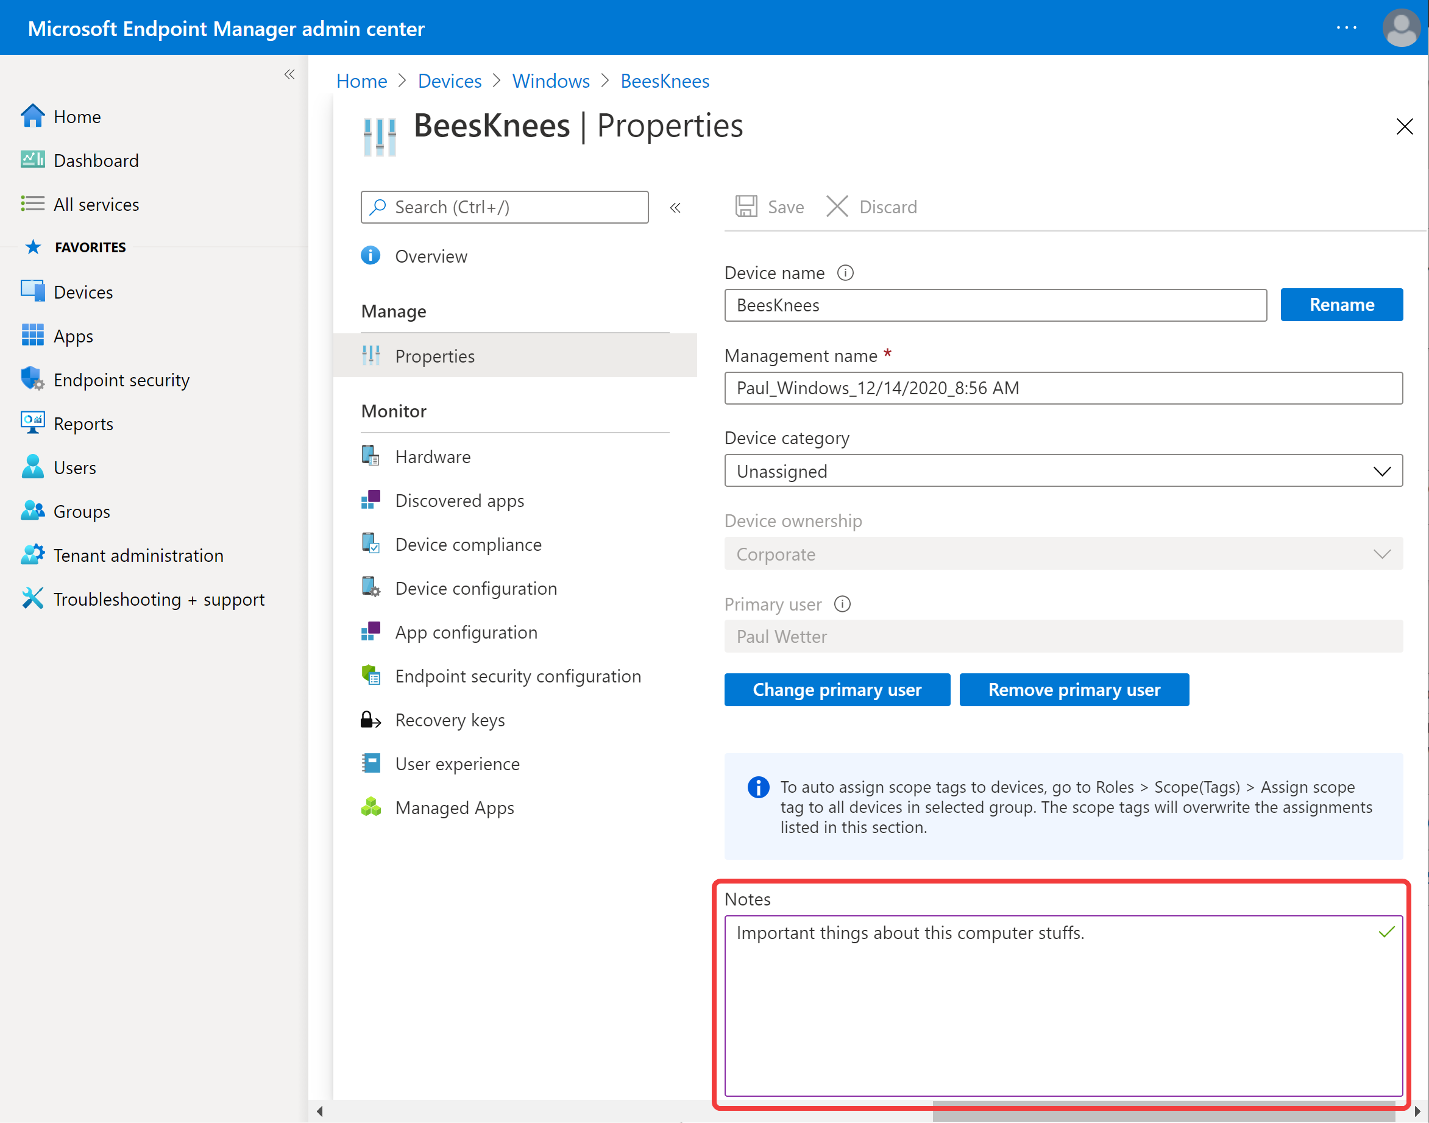Go to Windows breadcrumb link
1429x1123 pixels.
551,81
